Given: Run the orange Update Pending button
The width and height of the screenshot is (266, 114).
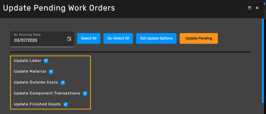Looking at the screenshot, I should (x=199, y=38).
